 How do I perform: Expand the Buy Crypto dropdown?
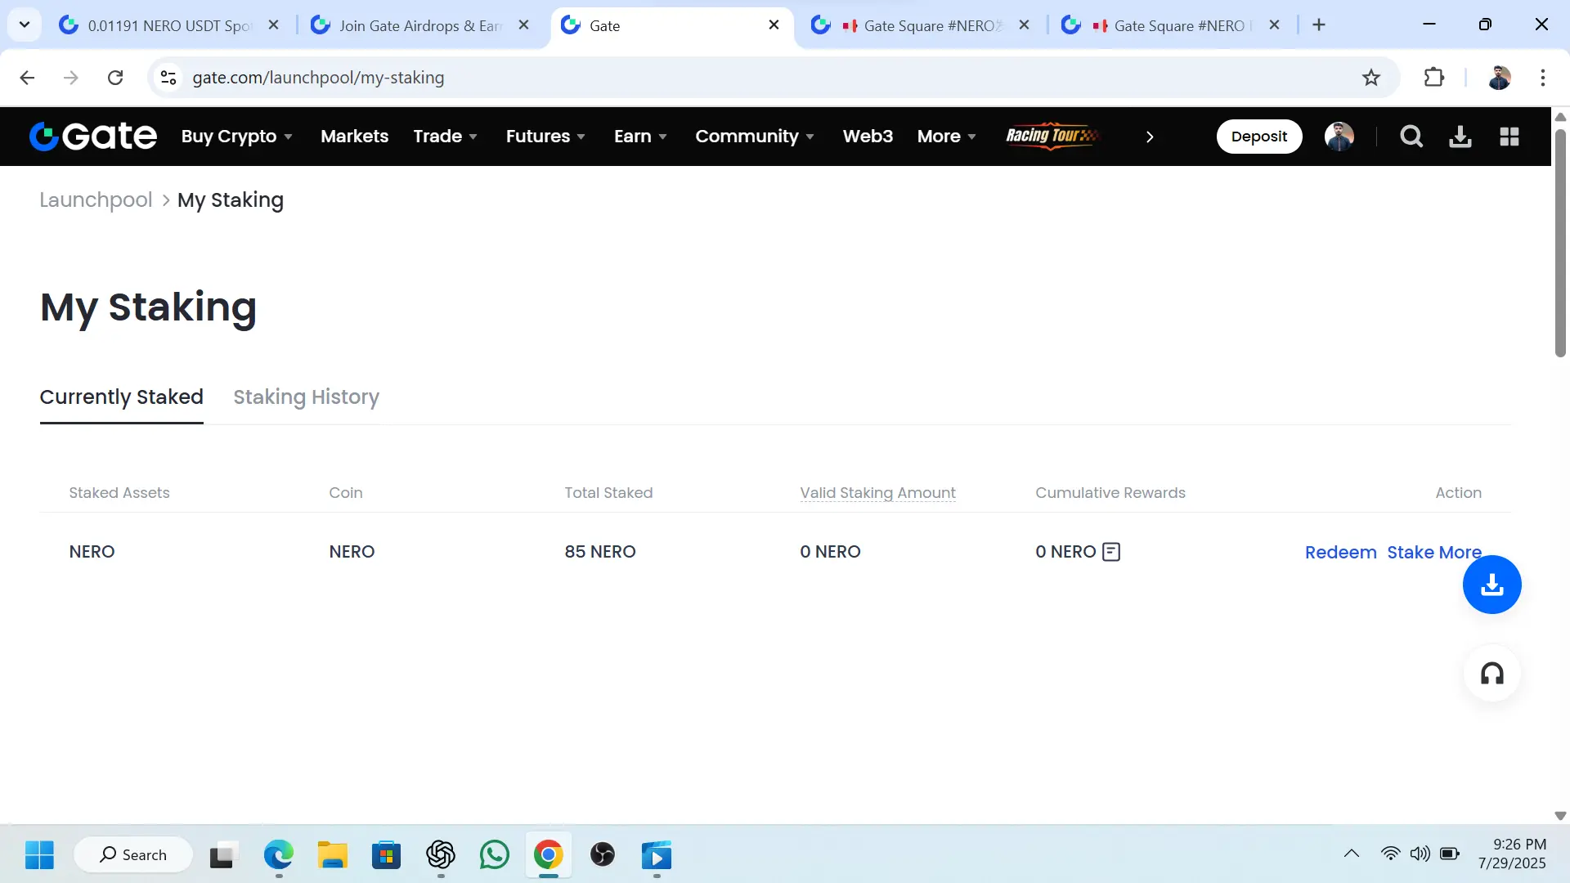(x=236, y=137)
